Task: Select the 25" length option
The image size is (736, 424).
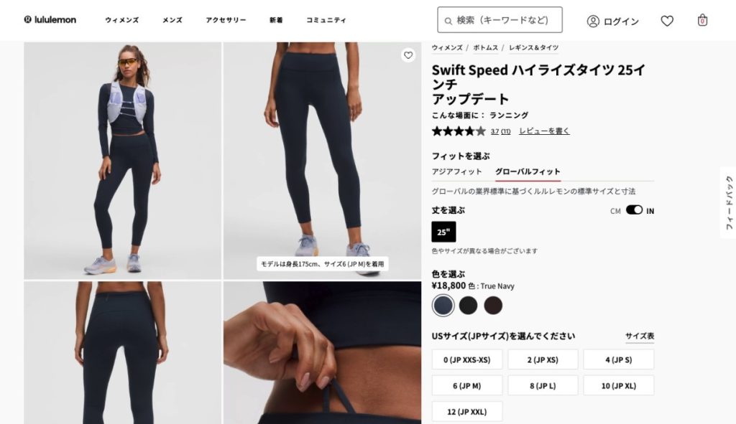Action: pyautogui.click(x=443, y=232)
